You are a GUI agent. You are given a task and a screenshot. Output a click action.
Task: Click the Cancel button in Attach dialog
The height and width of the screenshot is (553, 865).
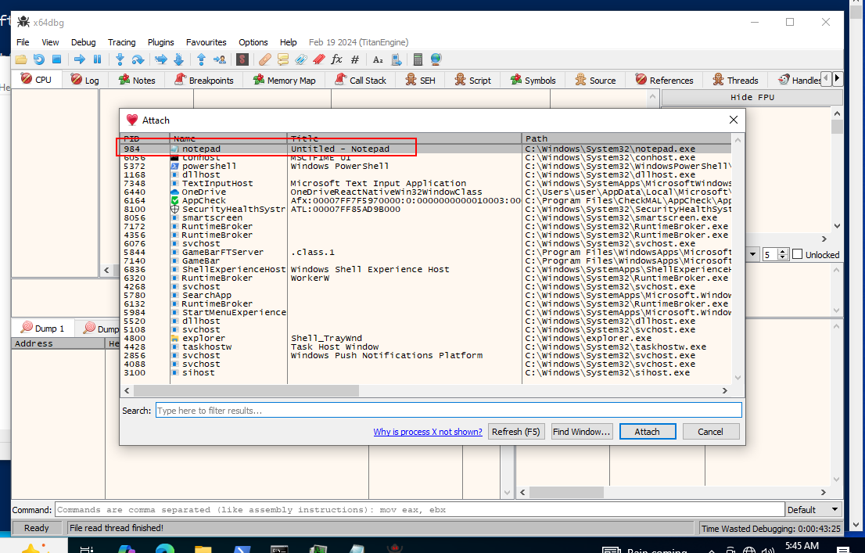click(x=710, y=432)
